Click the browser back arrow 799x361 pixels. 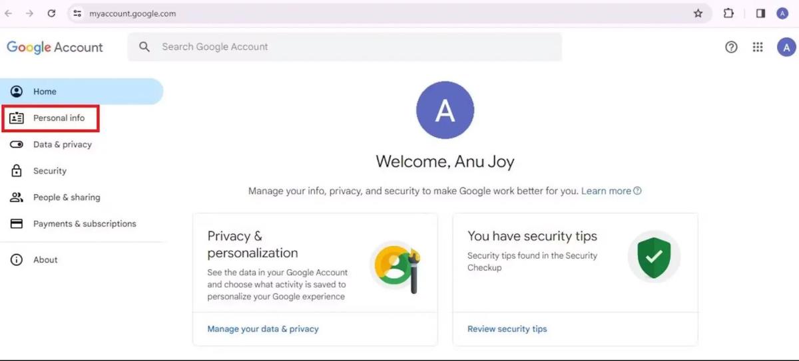coord(9,13)
